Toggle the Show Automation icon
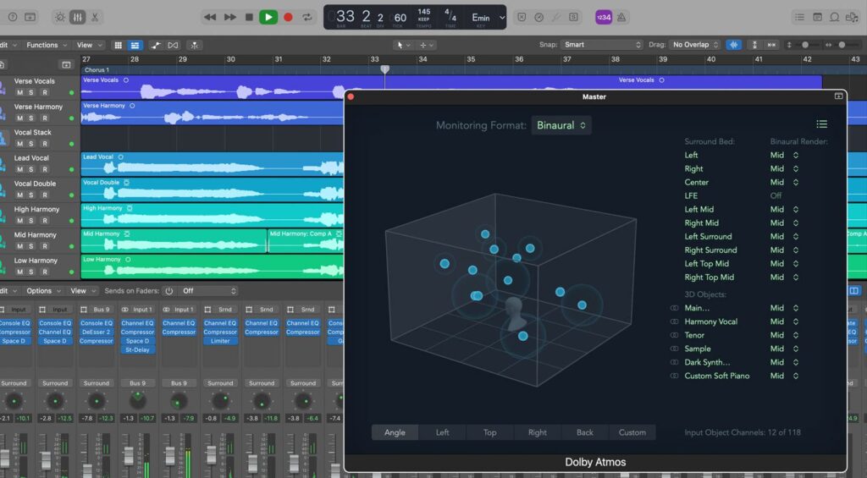This screenshot has height=478, width=867. point(156,45)
